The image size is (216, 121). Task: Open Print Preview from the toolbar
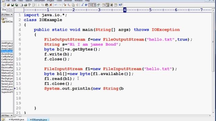[x=22, y=5]
